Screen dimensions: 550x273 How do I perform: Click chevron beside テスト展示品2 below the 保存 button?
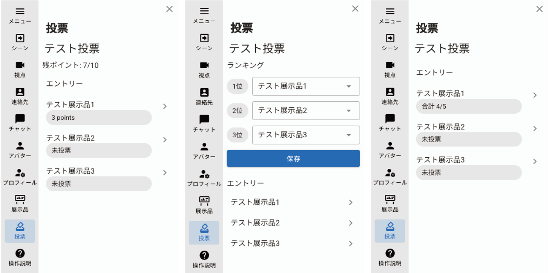(x=351, y=223)
